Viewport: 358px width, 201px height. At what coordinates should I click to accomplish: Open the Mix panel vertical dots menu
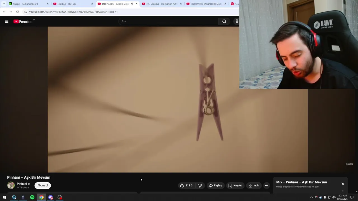click(x=343, y=192)
